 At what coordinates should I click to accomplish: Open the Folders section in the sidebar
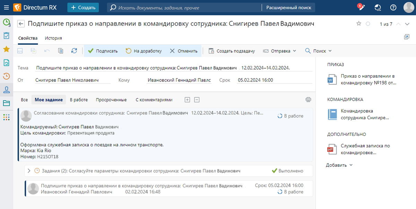(6, 103)
